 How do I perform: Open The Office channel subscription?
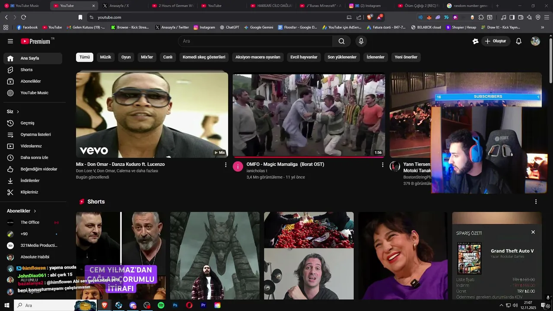tap(33, 222)
